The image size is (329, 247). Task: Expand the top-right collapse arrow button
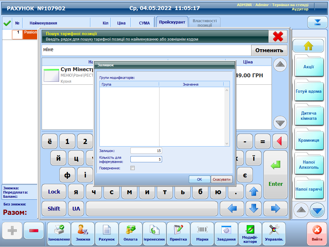point(317,22)
